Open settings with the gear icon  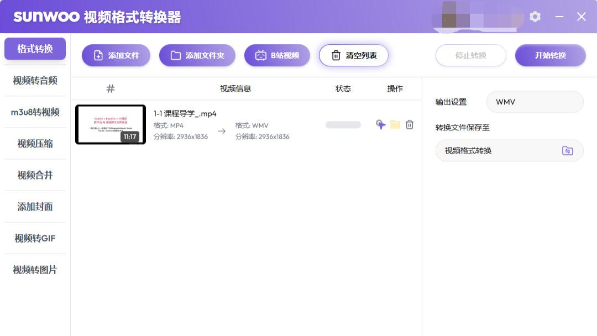tap(535, 17)
